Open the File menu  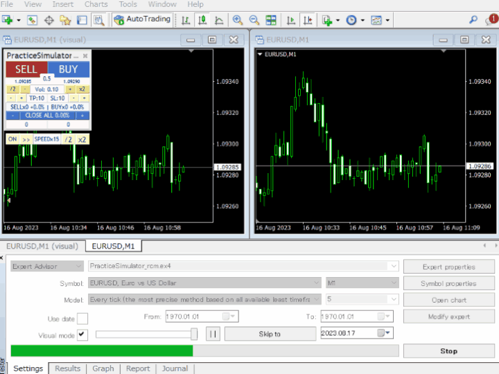7,4
